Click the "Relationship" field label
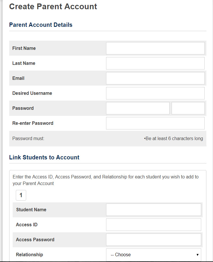The width and height of the screenshot is (213, 262). [29, 255]
